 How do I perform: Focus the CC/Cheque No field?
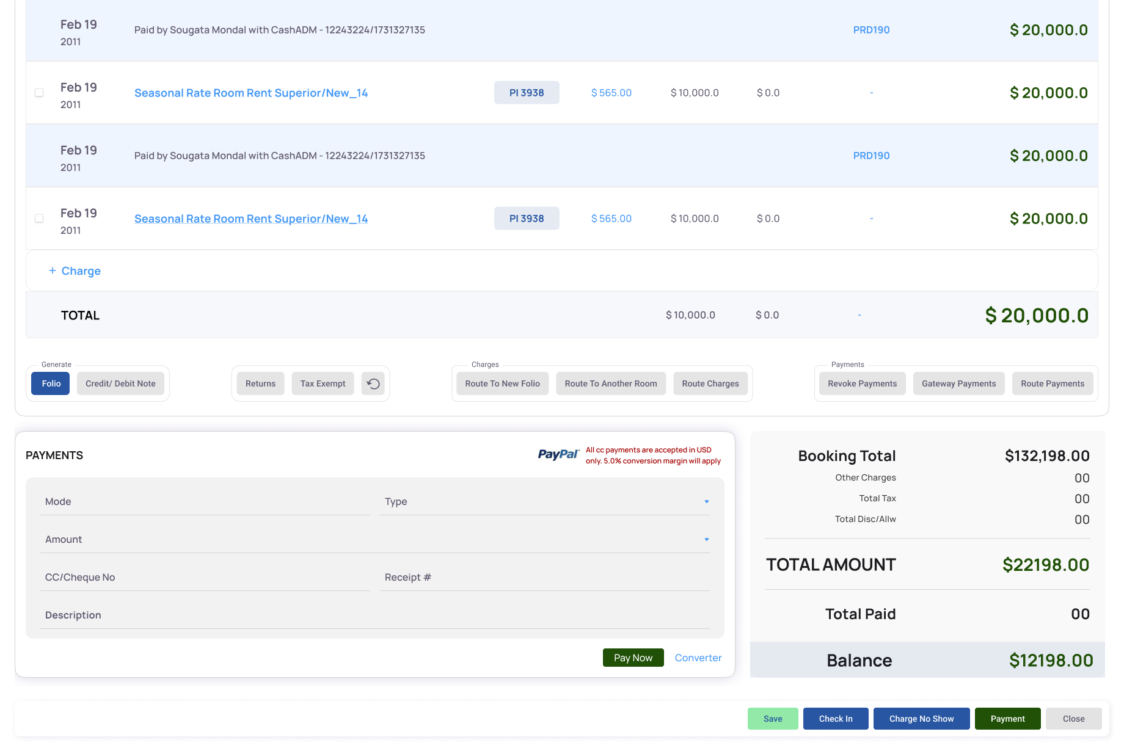pyautogui.click(x=205, y=577)
